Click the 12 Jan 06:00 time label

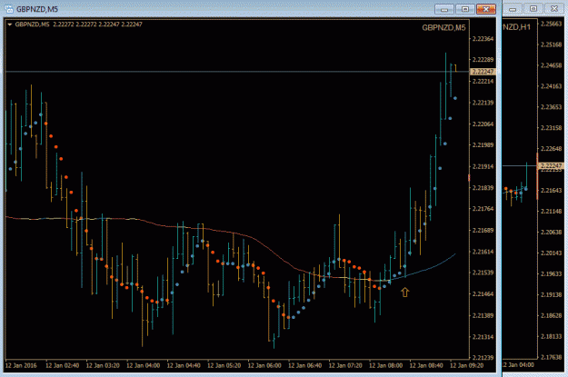tap(264, 365)
